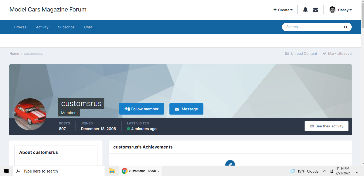Viewport: 364px width, 176px height.
Task: Click the Members group label
Action: [x=69, y=113]
